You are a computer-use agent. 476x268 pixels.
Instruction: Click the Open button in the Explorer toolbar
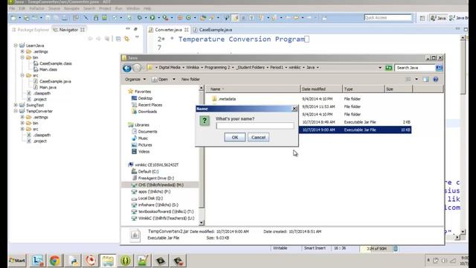coord(160,80)
